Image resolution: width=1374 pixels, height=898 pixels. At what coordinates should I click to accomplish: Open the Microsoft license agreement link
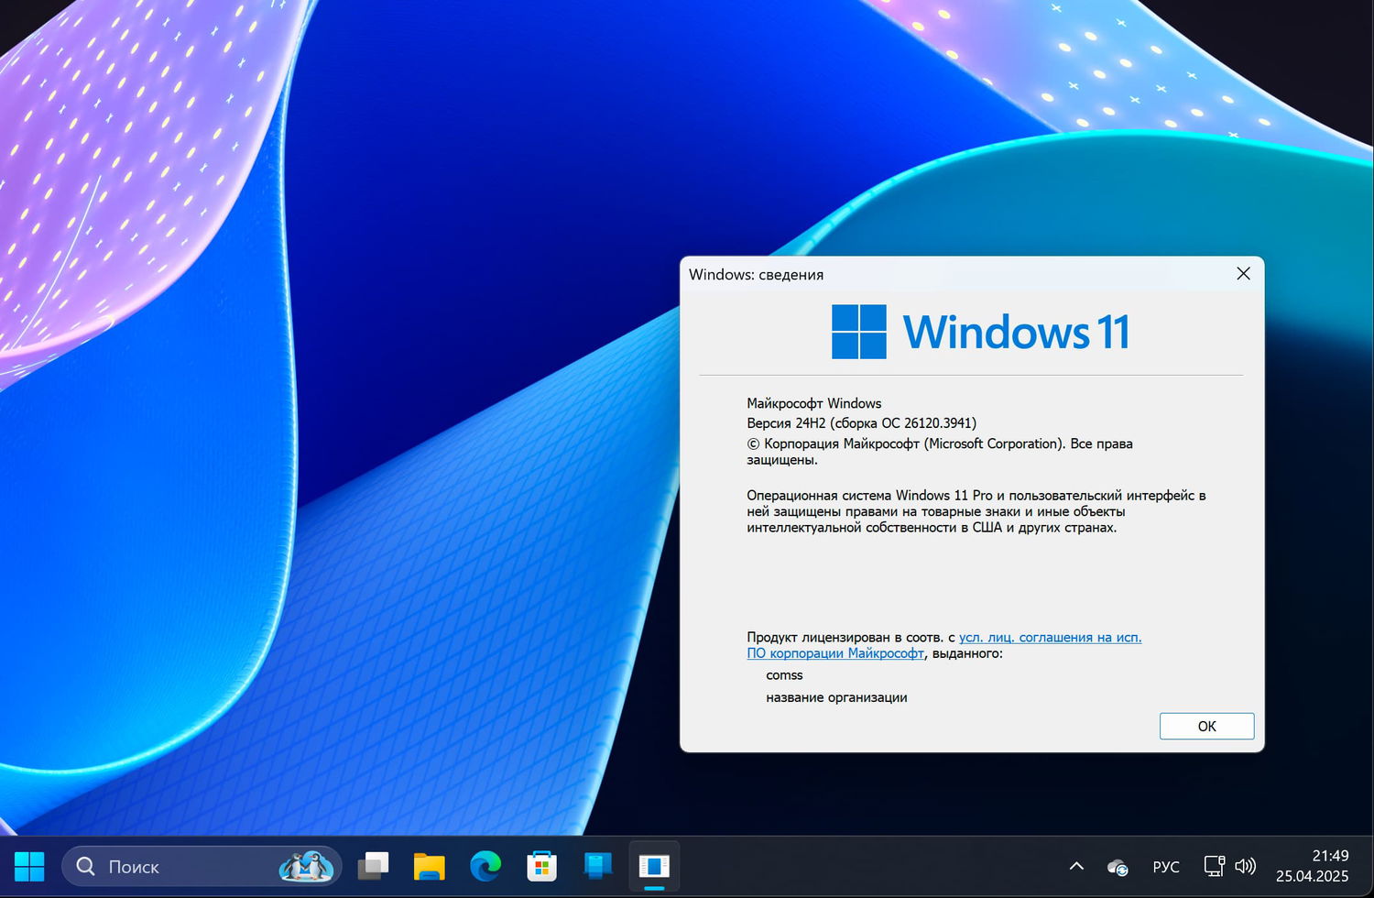click(1049, 637)
